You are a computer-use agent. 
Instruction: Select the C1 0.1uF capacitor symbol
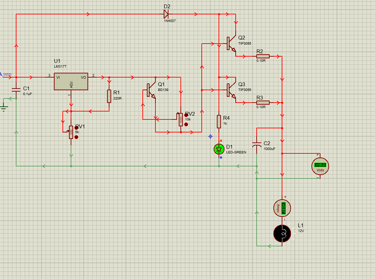point(16,90)
